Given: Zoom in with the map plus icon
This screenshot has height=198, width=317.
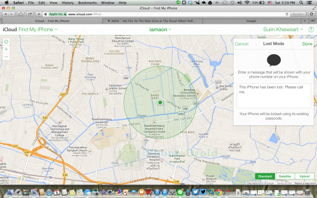Looking at the screenshot, I should [x=6, y=49].
